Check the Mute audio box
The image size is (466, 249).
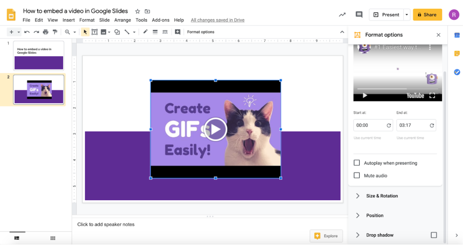click(x=357, y=175)
